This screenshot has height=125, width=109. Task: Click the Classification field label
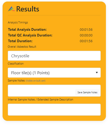coord(16,64)
